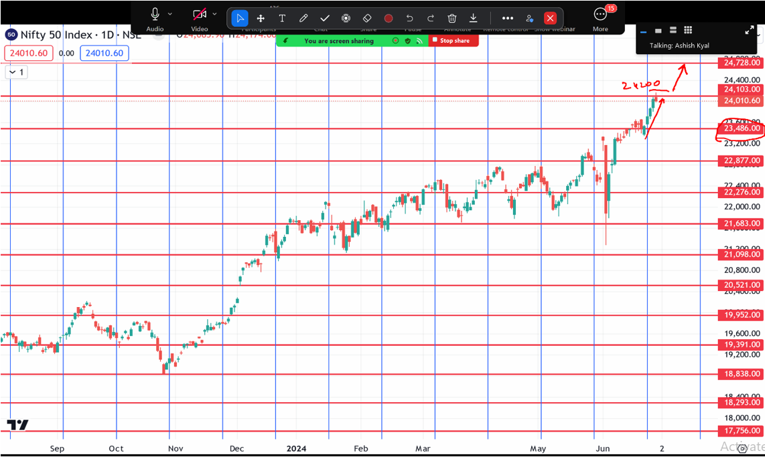Mute the microphone with the Audio button
Viewport: 765px width, 457px height.
pos(155,19)
